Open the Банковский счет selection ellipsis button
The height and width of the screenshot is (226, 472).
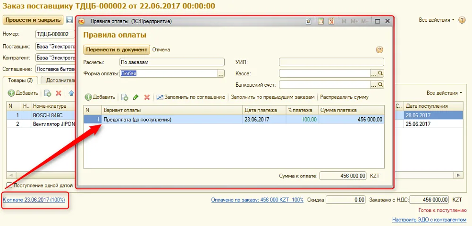(373, 85)
